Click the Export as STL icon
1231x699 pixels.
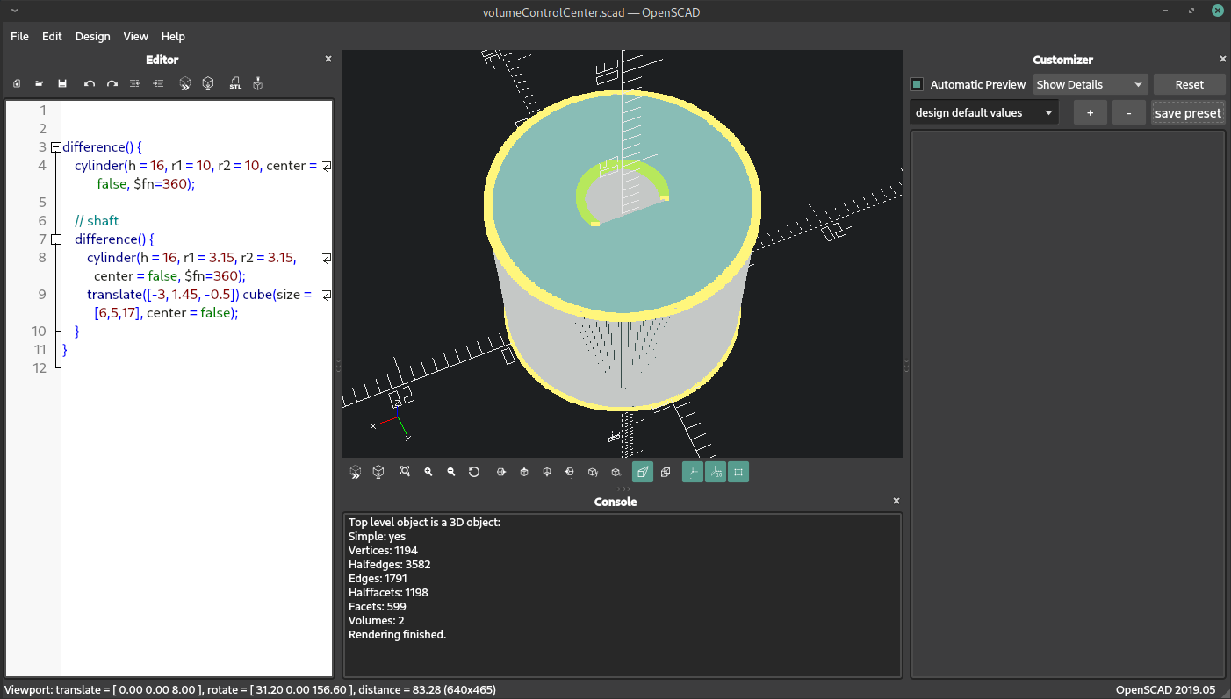point(235,84)
